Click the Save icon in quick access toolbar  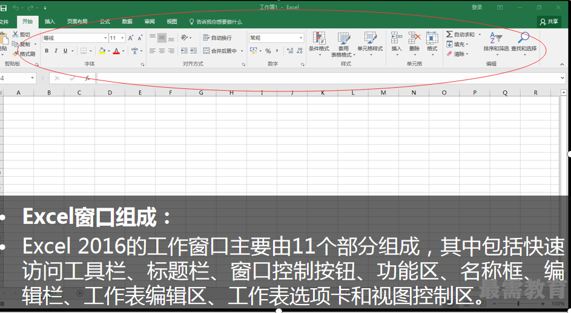tap(3, 8)
